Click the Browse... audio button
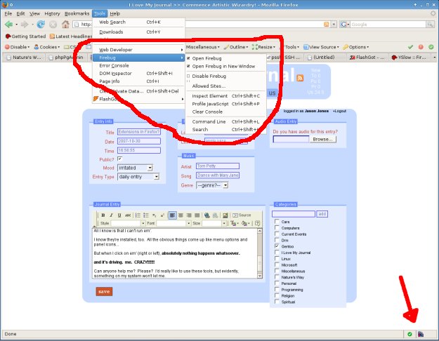The width and height of the screenshot is (439, 341). (323, 140)
